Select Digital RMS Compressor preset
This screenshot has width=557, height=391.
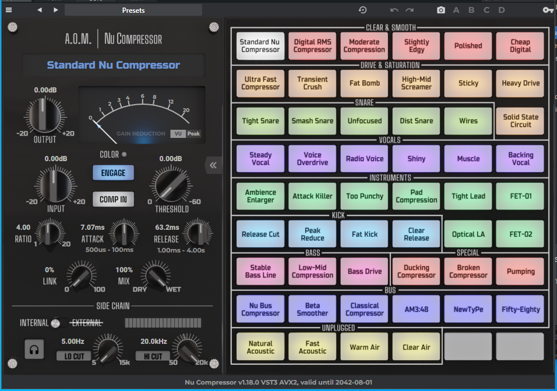pos(312,46)
